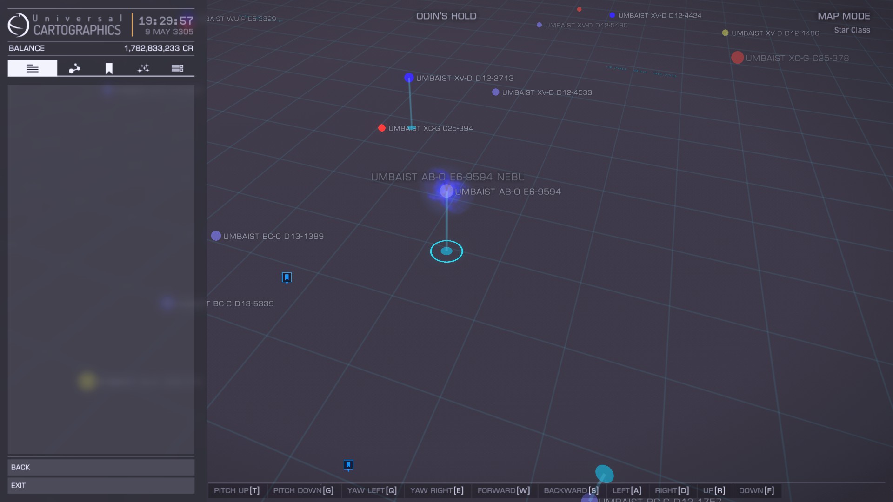Select yellow star Umbaist XV-D D12-1486
893x502 pixels.
[725, 33]
